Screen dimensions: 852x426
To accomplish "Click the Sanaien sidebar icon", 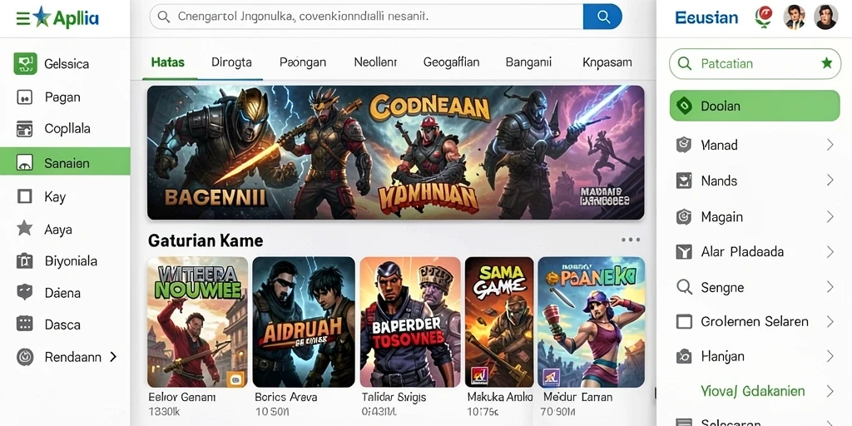I will (x=24, y=162).
